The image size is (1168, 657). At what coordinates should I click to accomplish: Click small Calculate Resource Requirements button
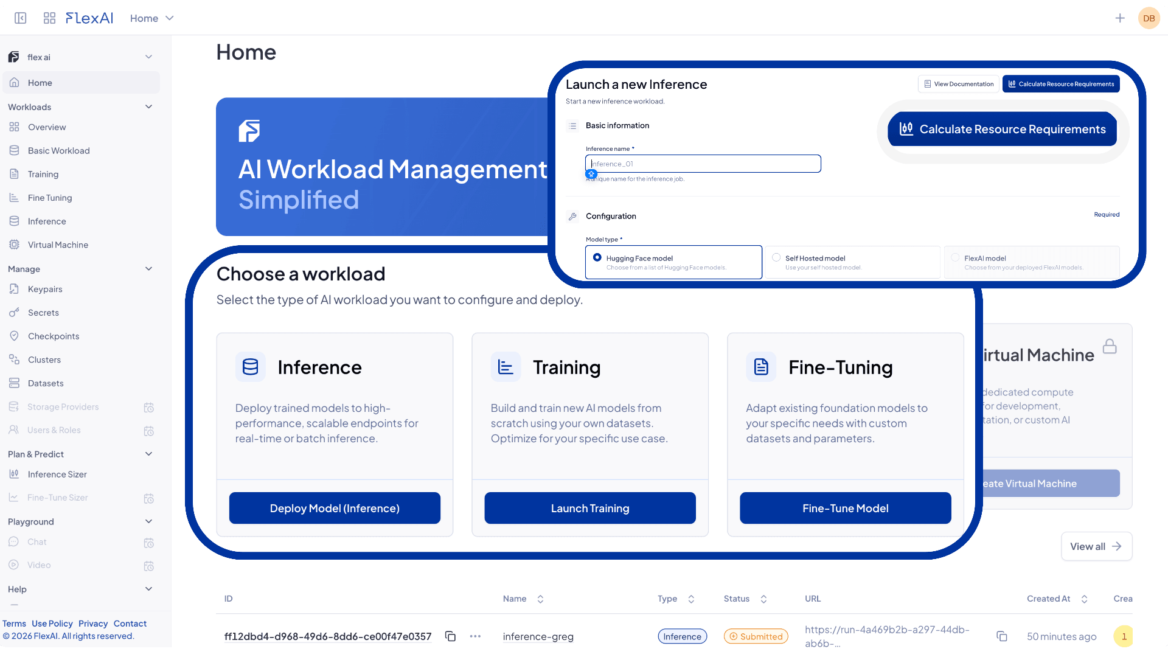pyautogui.click(x=1061, y=84)
